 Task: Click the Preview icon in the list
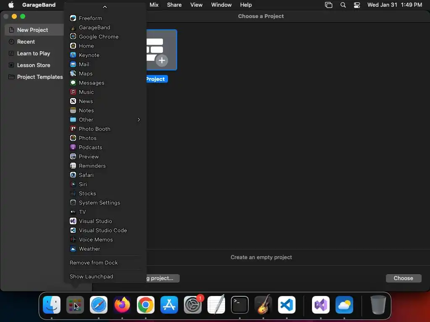pos(73,157)
